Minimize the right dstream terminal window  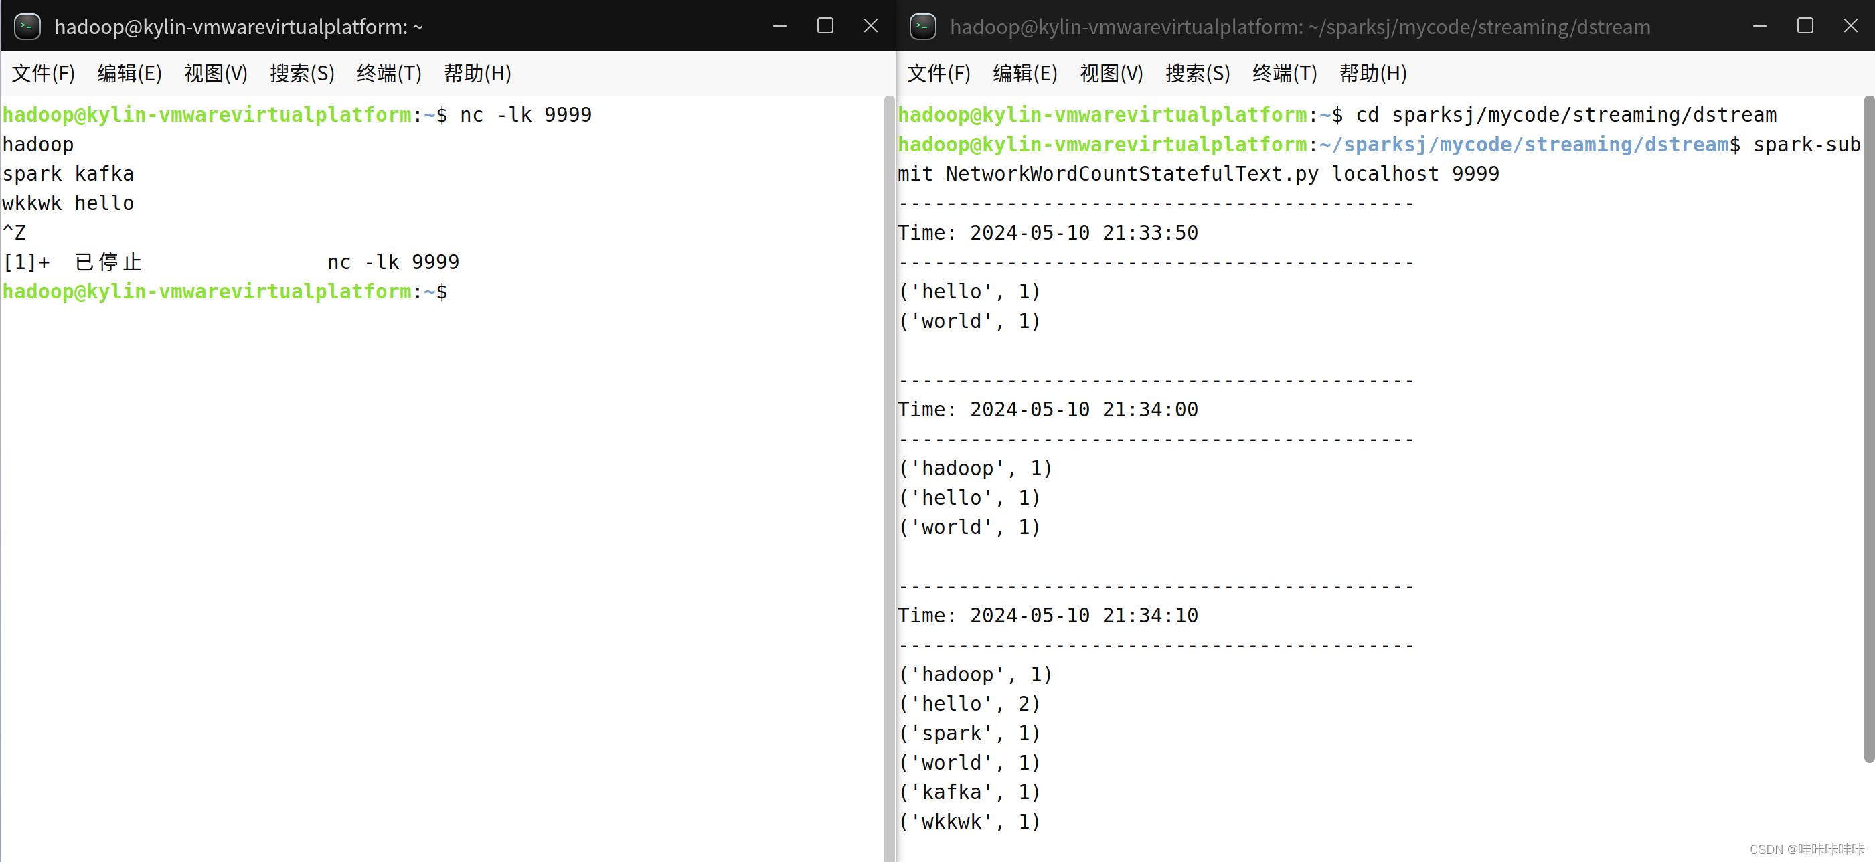[x=1759, y=26]
